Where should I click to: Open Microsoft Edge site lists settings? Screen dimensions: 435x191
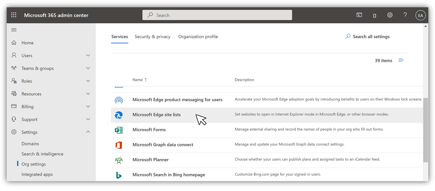(157, 115)
